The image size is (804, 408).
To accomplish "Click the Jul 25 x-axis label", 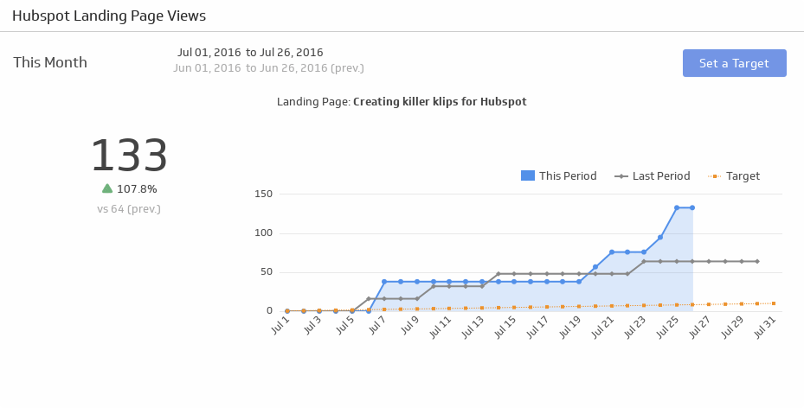I will (x=667, y=327).
